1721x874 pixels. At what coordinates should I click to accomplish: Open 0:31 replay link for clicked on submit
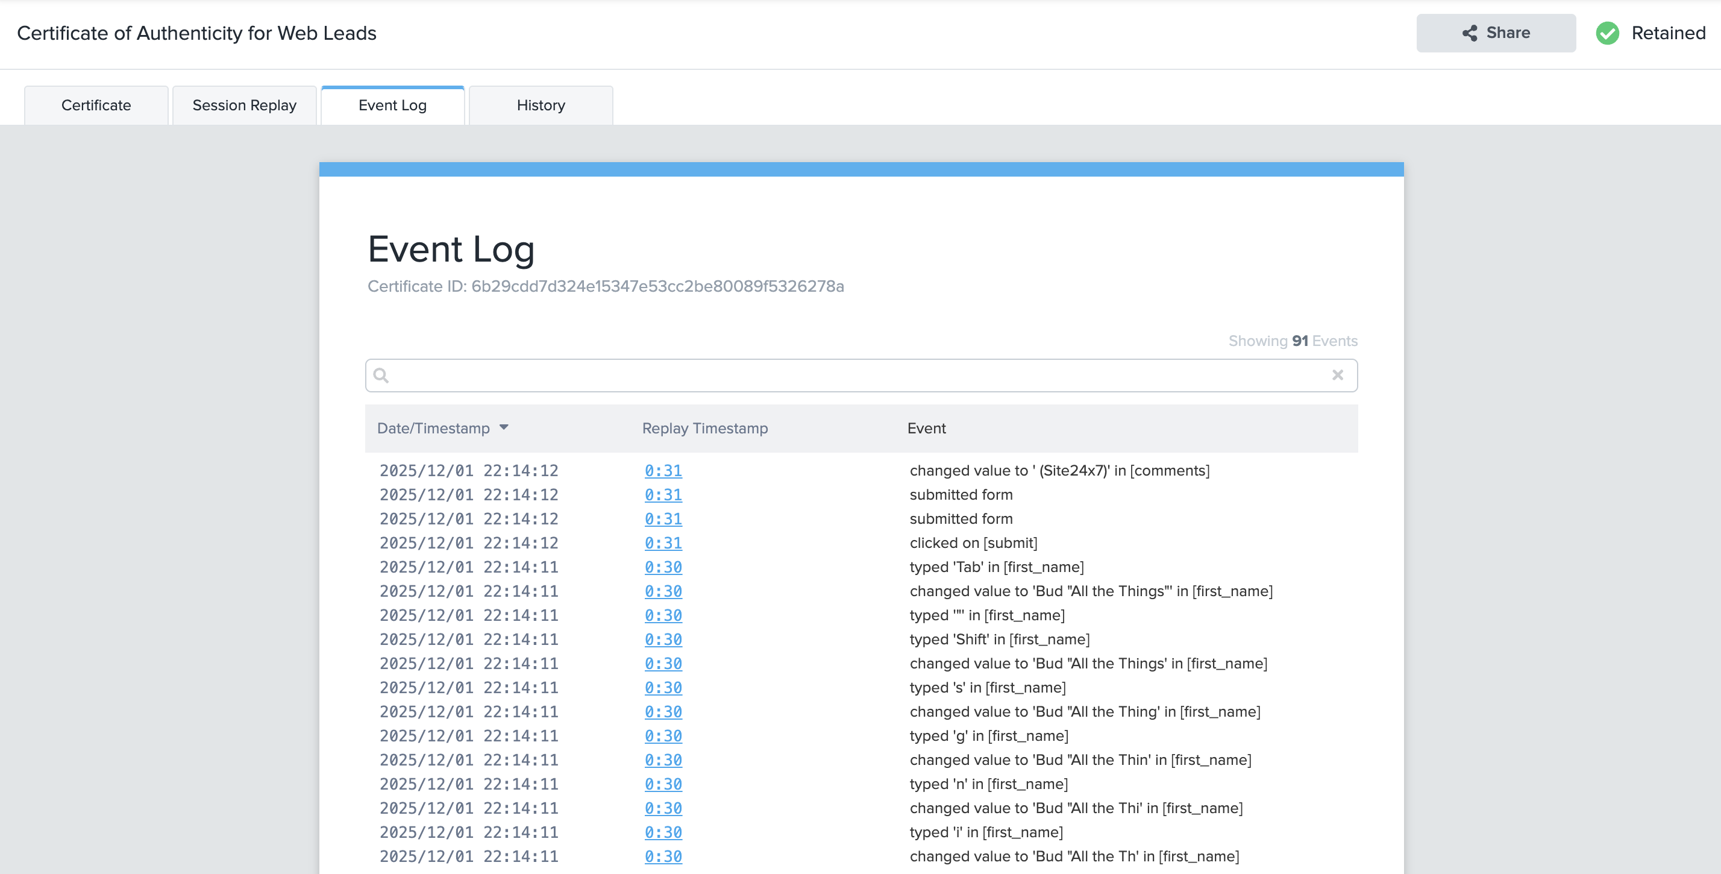[x=663, y=542]
